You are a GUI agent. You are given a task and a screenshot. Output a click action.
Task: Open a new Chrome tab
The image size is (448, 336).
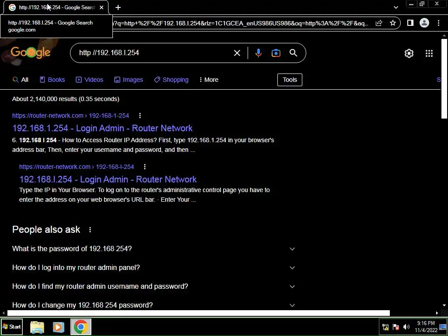tap(118, 7)
